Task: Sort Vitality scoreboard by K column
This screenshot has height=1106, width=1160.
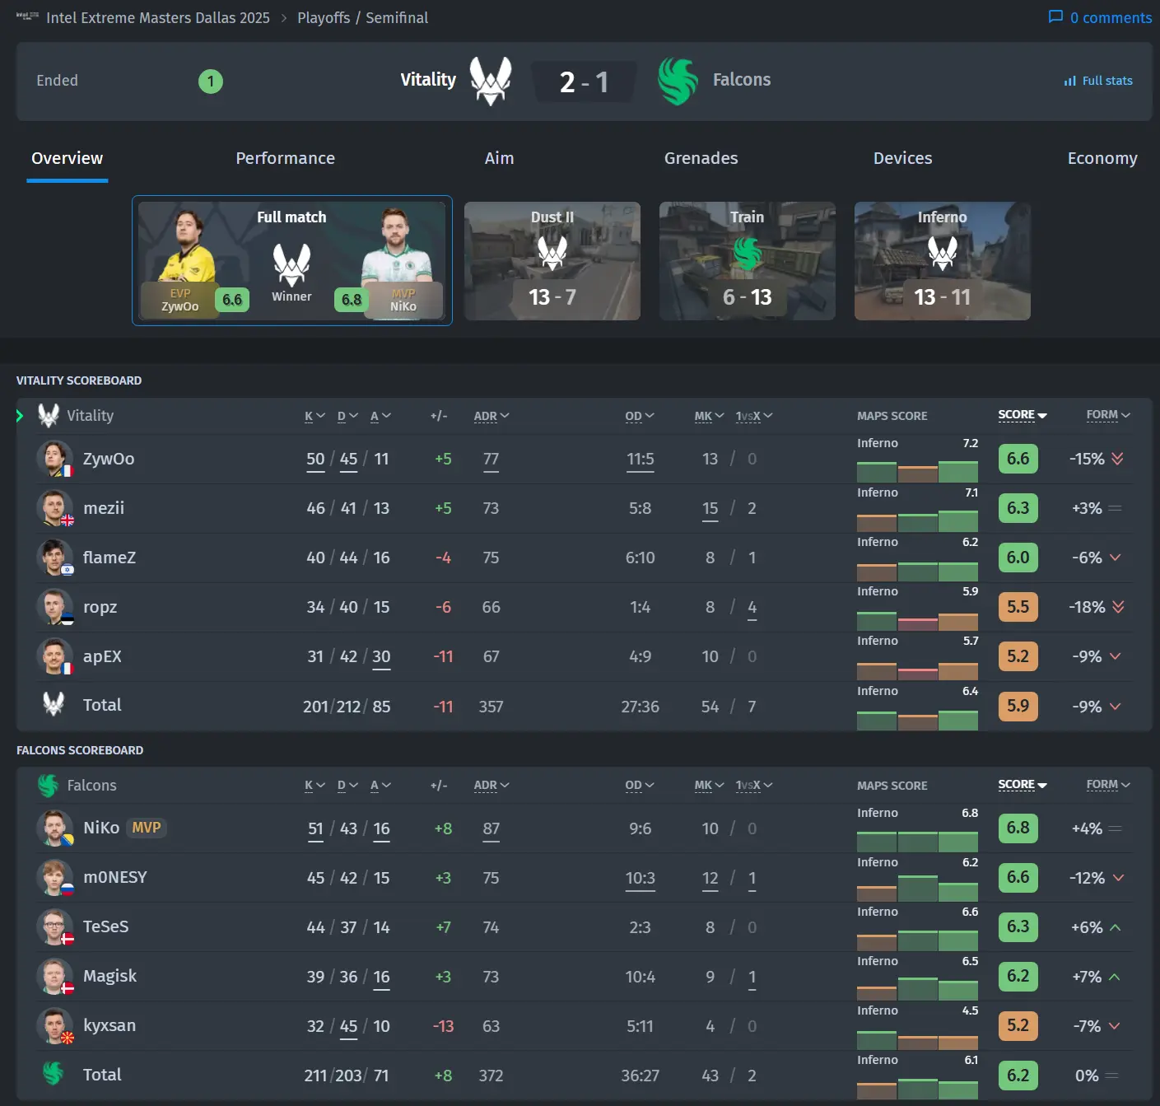Action: 314,416
